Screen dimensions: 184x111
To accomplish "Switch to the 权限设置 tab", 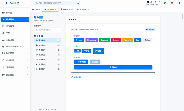I will tap(83, 10).
